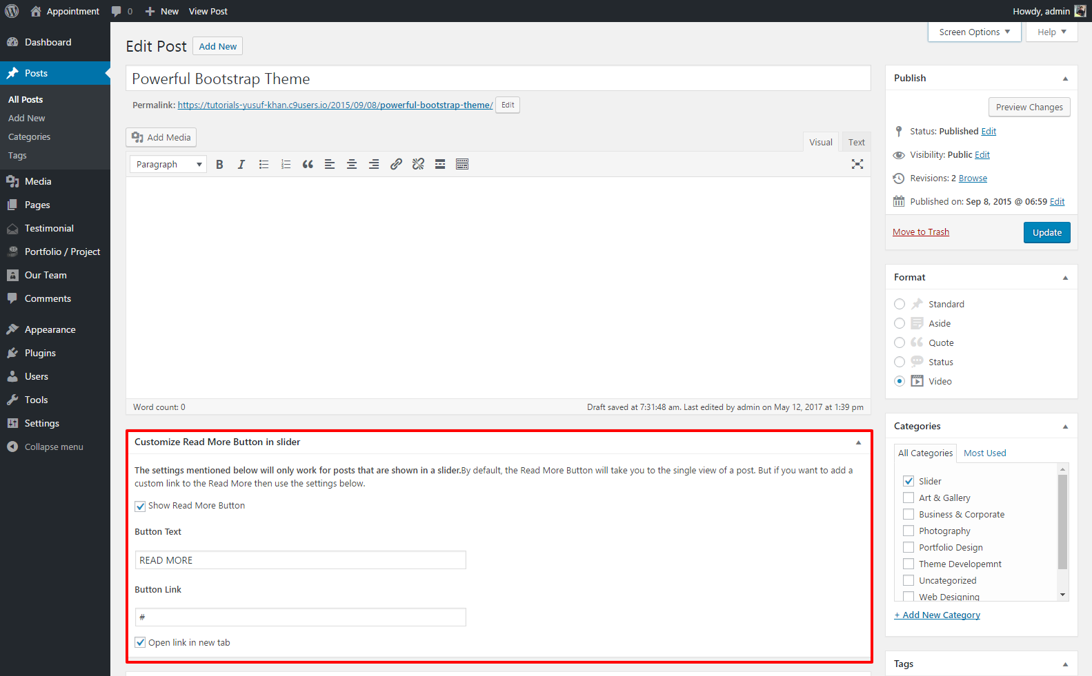Insert a bulleted list

(264, 164)
